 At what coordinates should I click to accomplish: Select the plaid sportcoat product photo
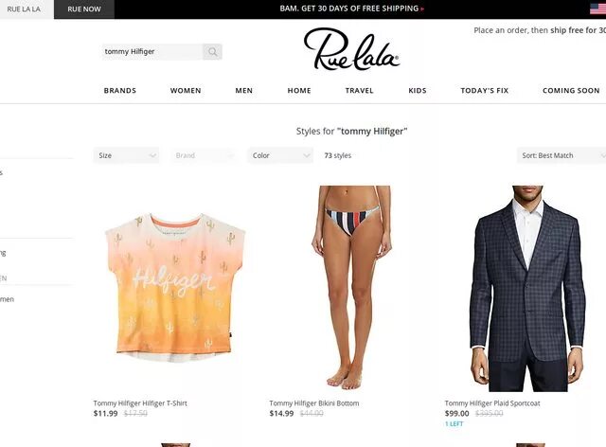coord(527,289)
